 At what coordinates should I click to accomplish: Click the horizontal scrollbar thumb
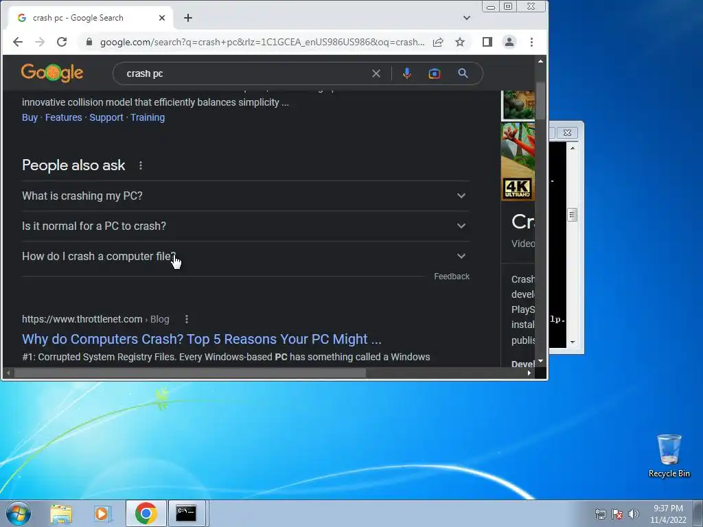pos(190,373)
